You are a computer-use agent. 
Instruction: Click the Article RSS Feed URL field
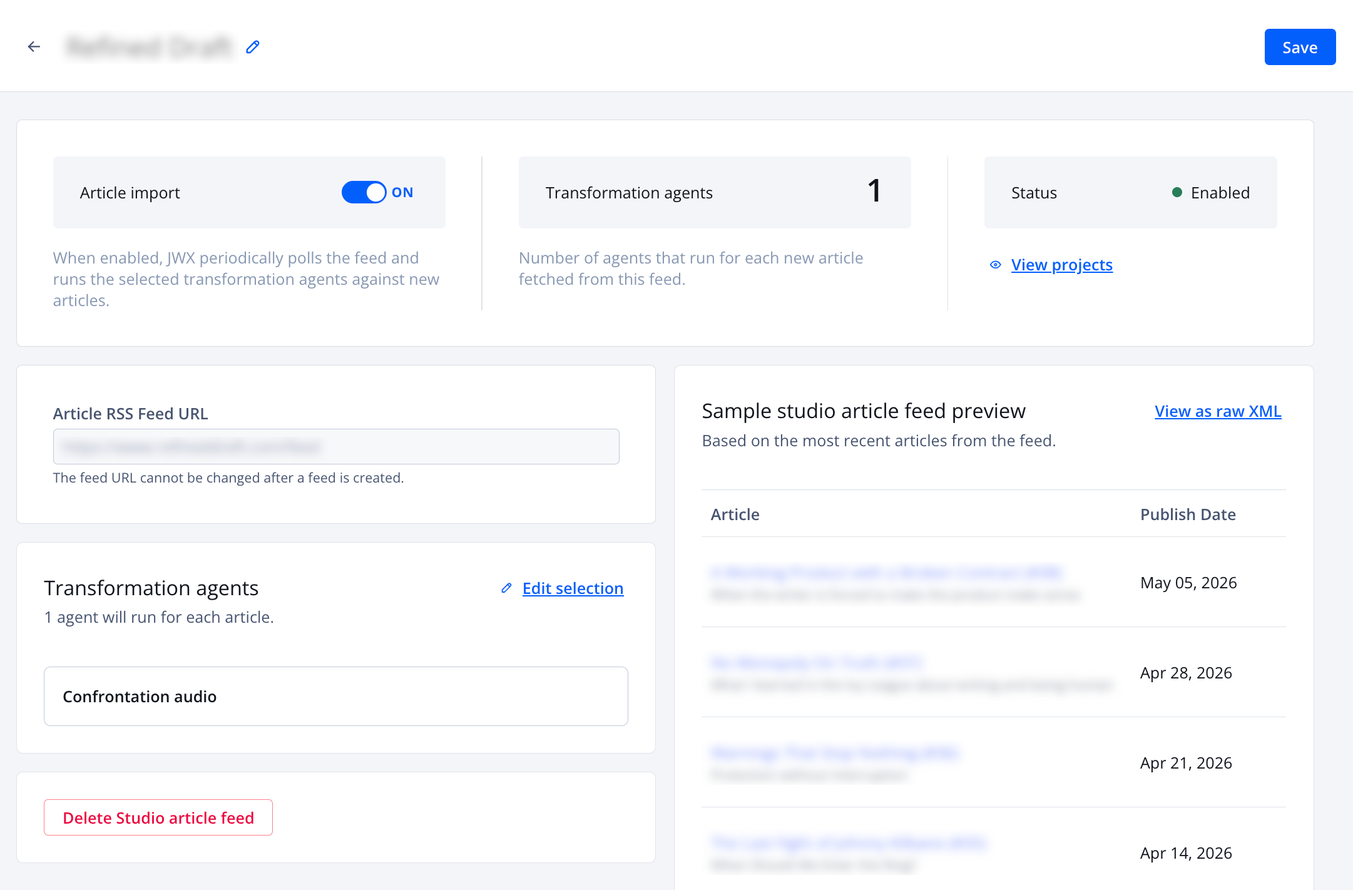coord(336,446)
